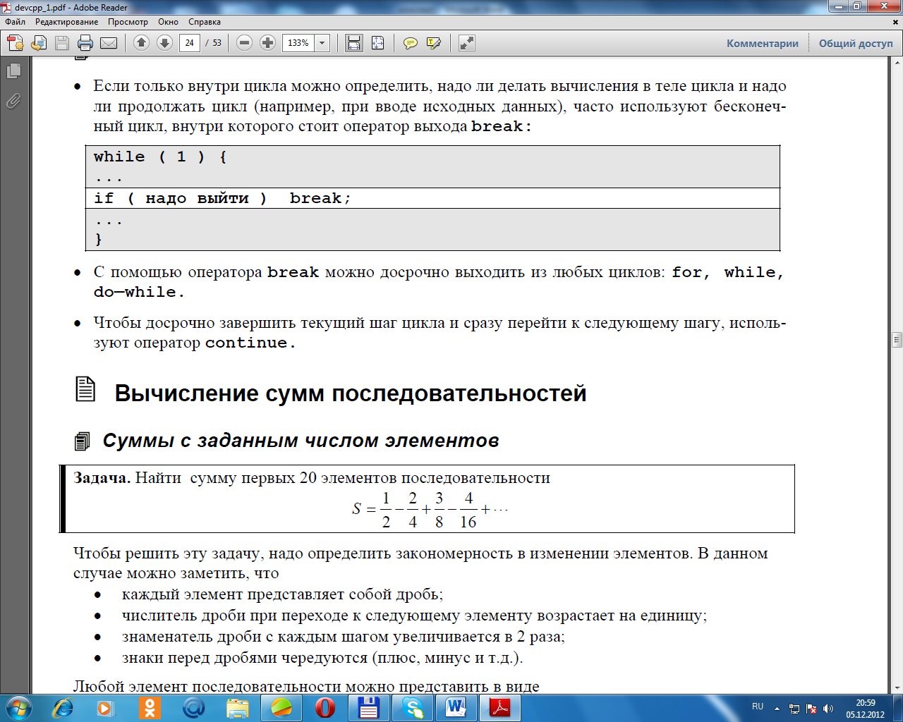Screen dimensions: 903x722
Task: Go to the previous page with the up arrow
Action: [x=142, y=43]
